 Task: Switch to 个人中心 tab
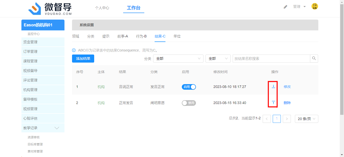point(102,8)
